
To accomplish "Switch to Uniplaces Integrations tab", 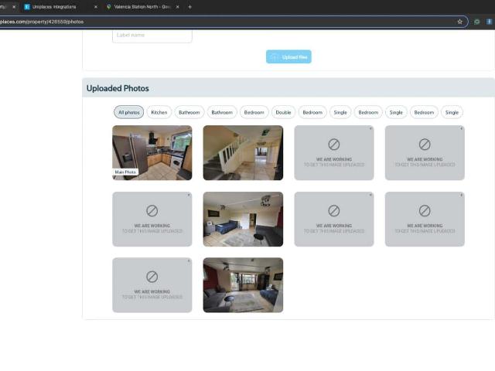I will click(58, 7).
